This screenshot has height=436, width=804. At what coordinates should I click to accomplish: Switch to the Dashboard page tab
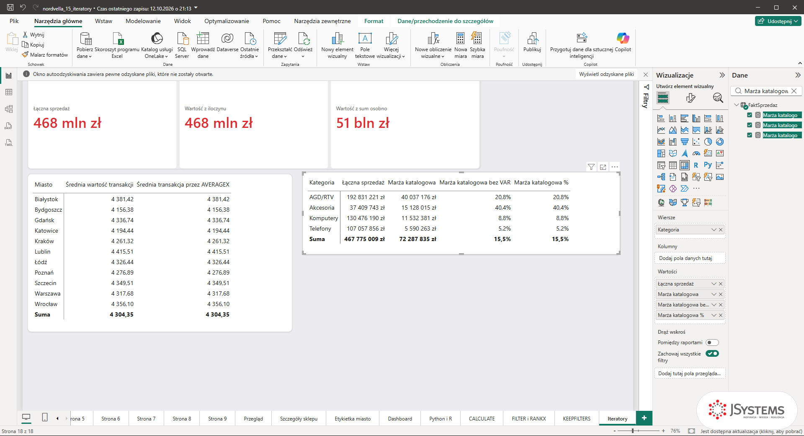pyautogui.click(x=400, y=418)
